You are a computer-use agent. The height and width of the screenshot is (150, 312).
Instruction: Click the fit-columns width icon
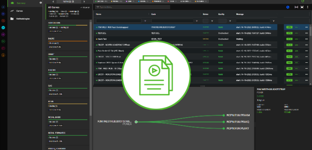point(296,7)
